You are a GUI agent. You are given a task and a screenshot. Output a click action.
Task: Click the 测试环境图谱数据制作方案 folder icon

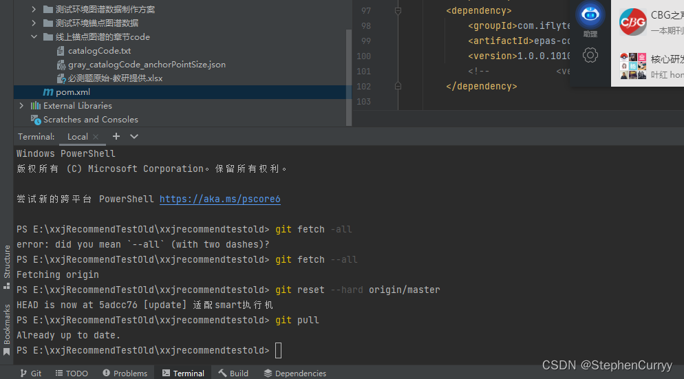pos(48,9)
